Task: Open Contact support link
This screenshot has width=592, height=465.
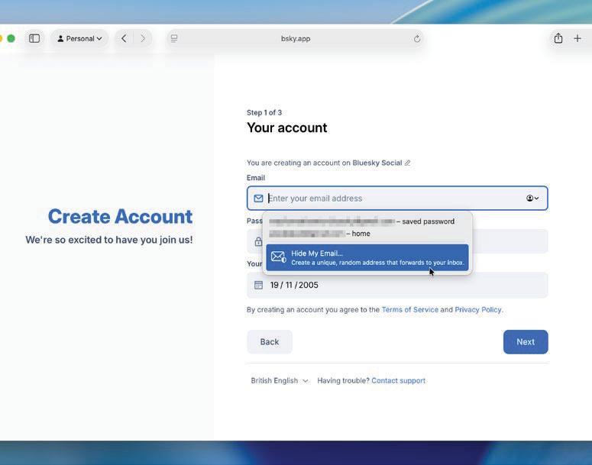Action: click(398, 381)
